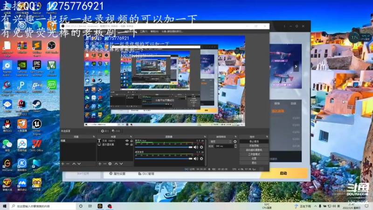Open the Steam desktop shortcut
Image resolution: width=373 pixels, height=210 pixels.
coord(37,106)
